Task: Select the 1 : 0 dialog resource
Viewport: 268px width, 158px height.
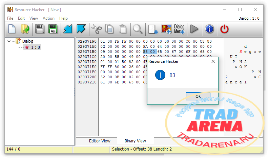Action: click(x=32, y=47)
